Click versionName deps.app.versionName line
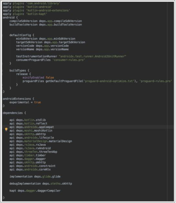 pyautogui.click(x=42, y=49)
